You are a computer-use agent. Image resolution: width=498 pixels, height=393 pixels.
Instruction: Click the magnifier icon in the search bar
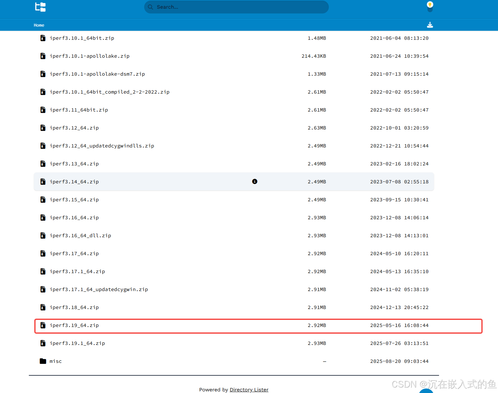(x=150, y=7)
